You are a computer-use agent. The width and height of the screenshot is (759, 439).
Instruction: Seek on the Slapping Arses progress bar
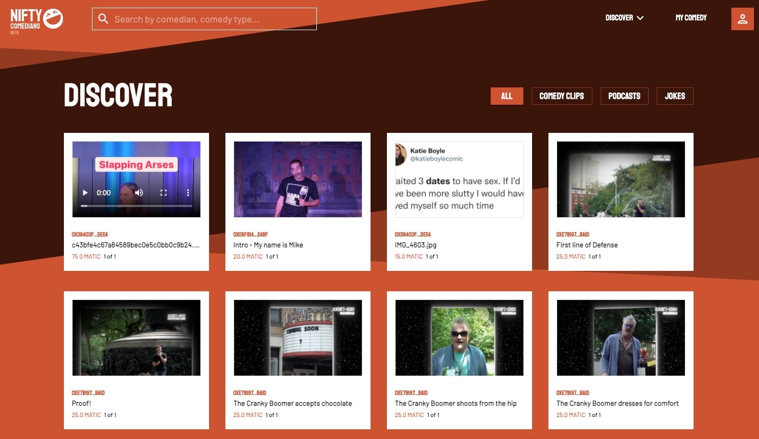136,205
